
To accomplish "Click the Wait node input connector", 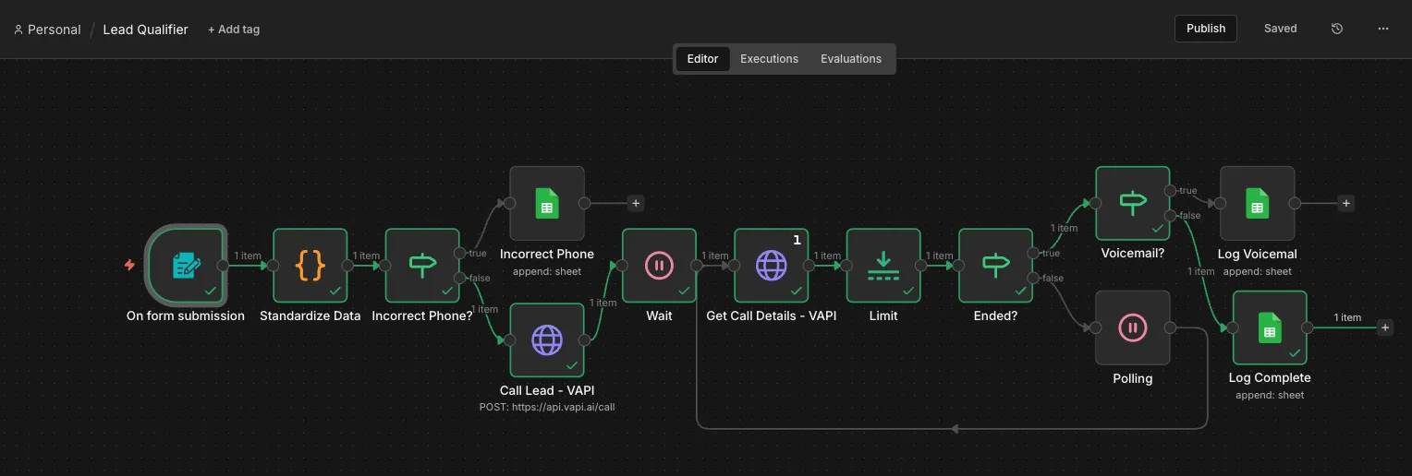I will (x=623, y=266).
